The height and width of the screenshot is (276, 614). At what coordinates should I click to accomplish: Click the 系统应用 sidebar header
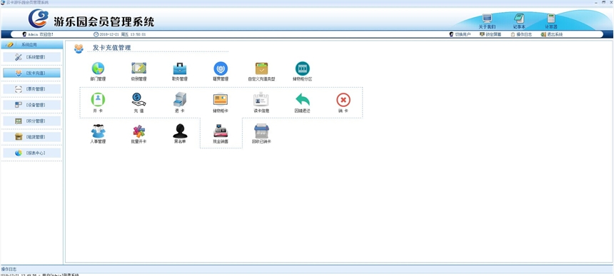coord(31,44)
